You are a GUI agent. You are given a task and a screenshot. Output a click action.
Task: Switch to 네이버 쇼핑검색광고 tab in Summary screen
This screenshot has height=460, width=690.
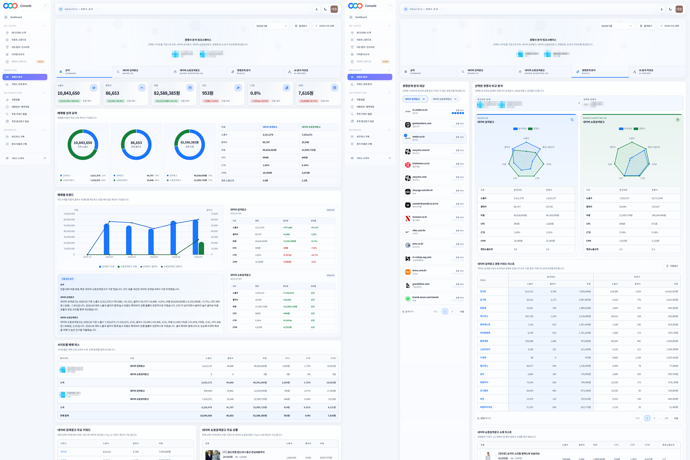[198, 72]
